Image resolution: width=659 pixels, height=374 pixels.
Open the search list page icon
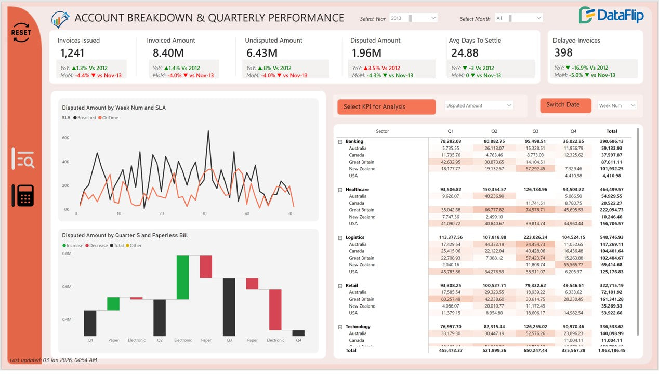pos(23,158)
